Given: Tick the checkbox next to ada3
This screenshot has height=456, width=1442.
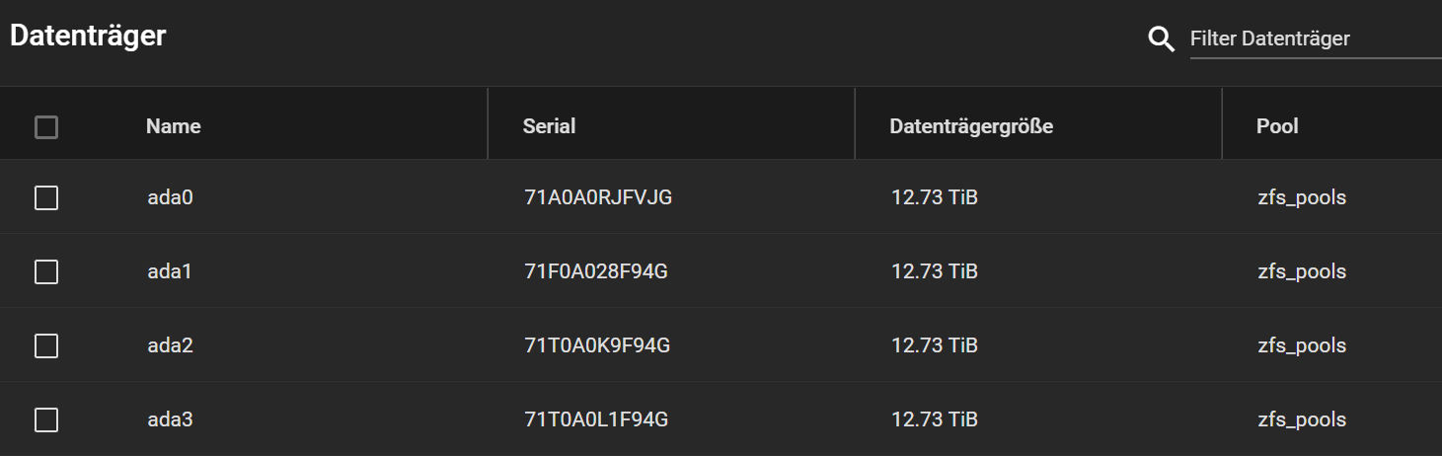Looking at the screenshot, I should click(46, 419).
